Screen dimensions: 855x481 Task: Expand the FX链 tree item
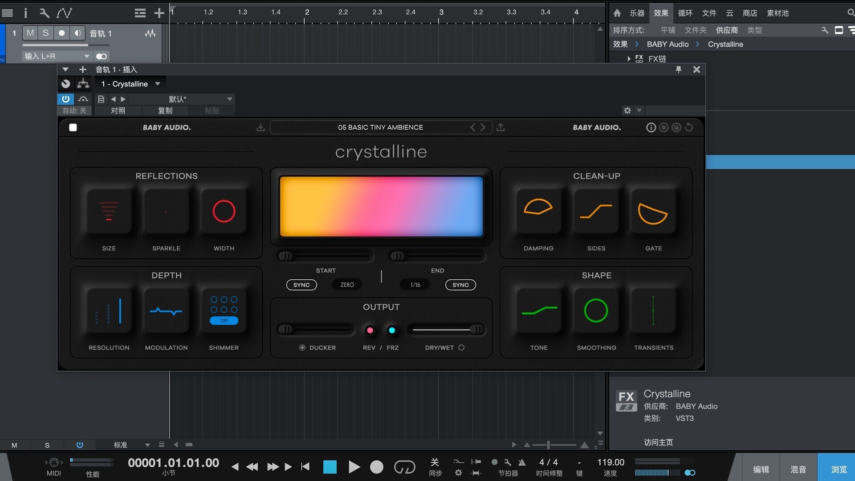coord(629,58)
